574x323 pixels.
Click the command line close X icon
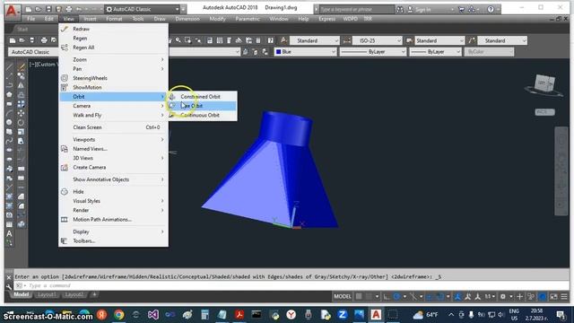[9, 277]
